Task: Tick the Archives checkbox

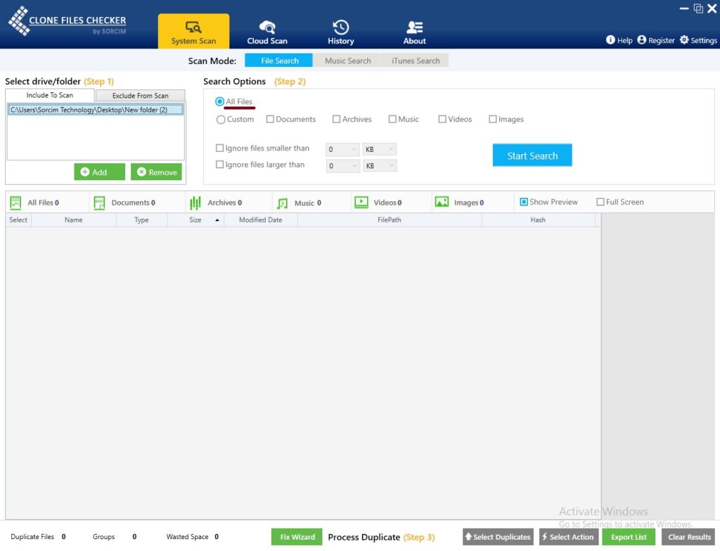Action: [x=336, y=119]
